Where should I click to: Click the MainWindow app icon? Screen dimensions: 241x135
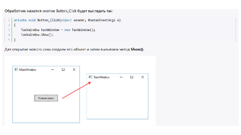tap(16, 69)
